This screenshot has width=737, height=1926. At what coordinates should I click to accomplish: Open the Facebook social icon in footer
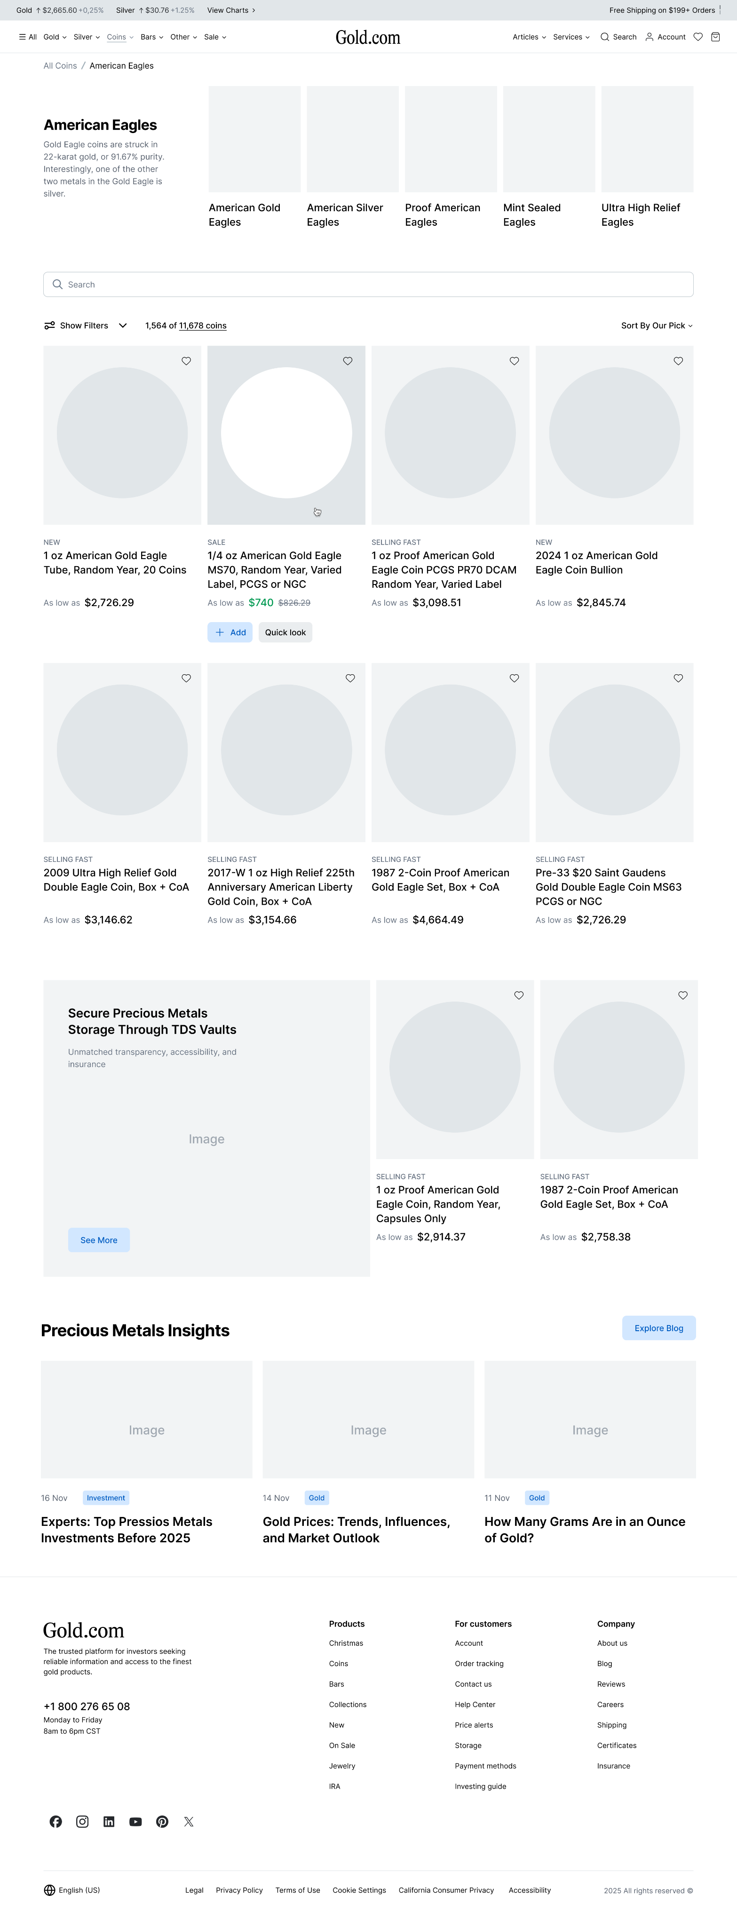56,1821
